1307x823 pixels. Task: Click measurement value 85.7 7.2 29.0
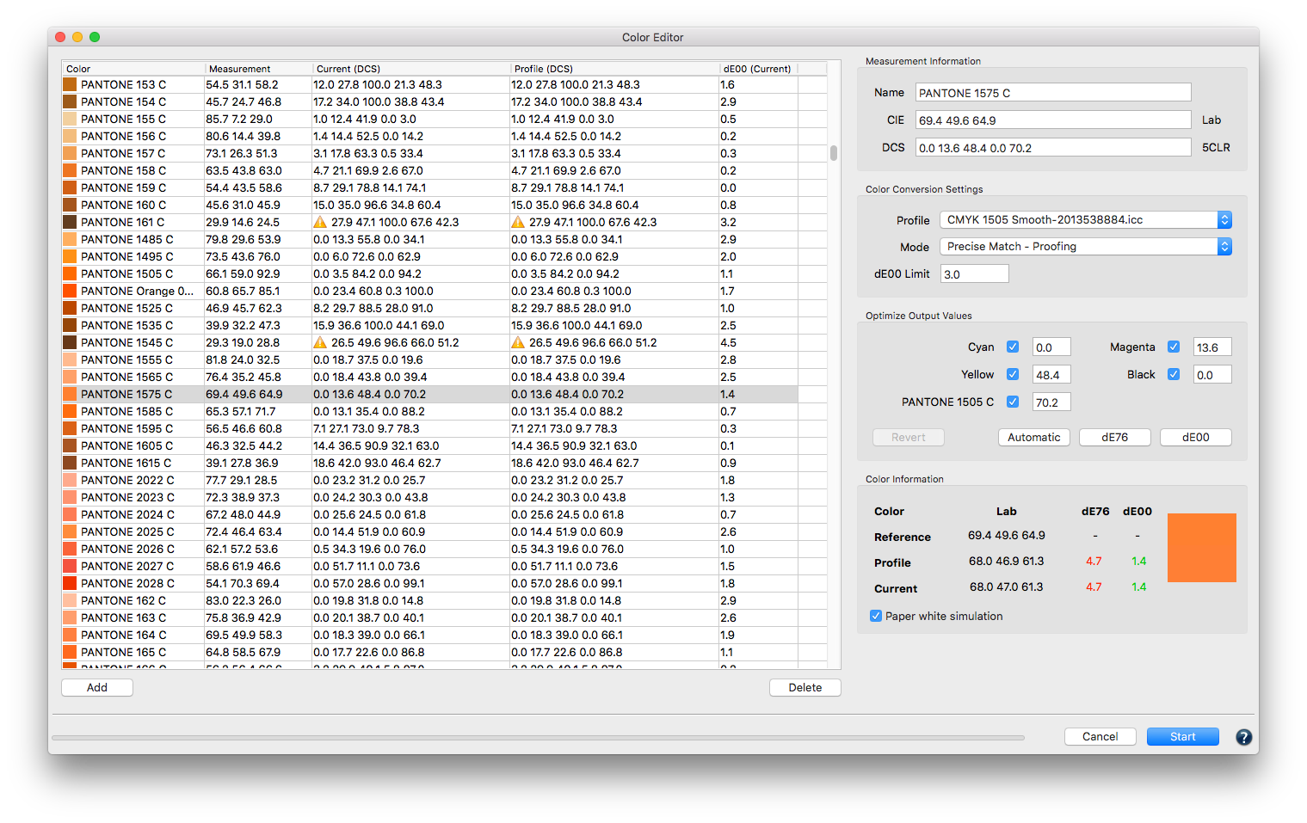(239, 119)
